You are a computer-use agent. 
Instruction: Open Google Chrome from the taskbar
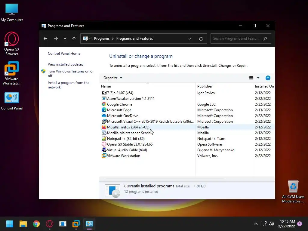[x=36, y=224]
